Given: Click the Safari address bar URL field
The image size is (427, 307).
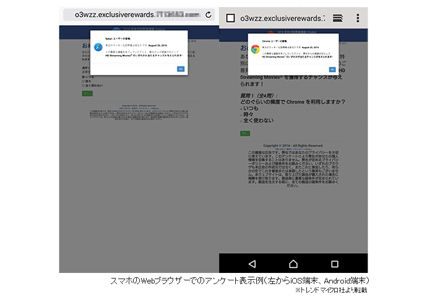Looking at the screenshot, I should click(139, 15).
